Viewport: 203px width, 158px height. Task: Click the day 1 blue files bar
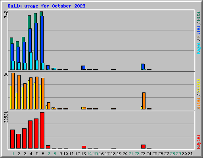(x=12, y=52)
